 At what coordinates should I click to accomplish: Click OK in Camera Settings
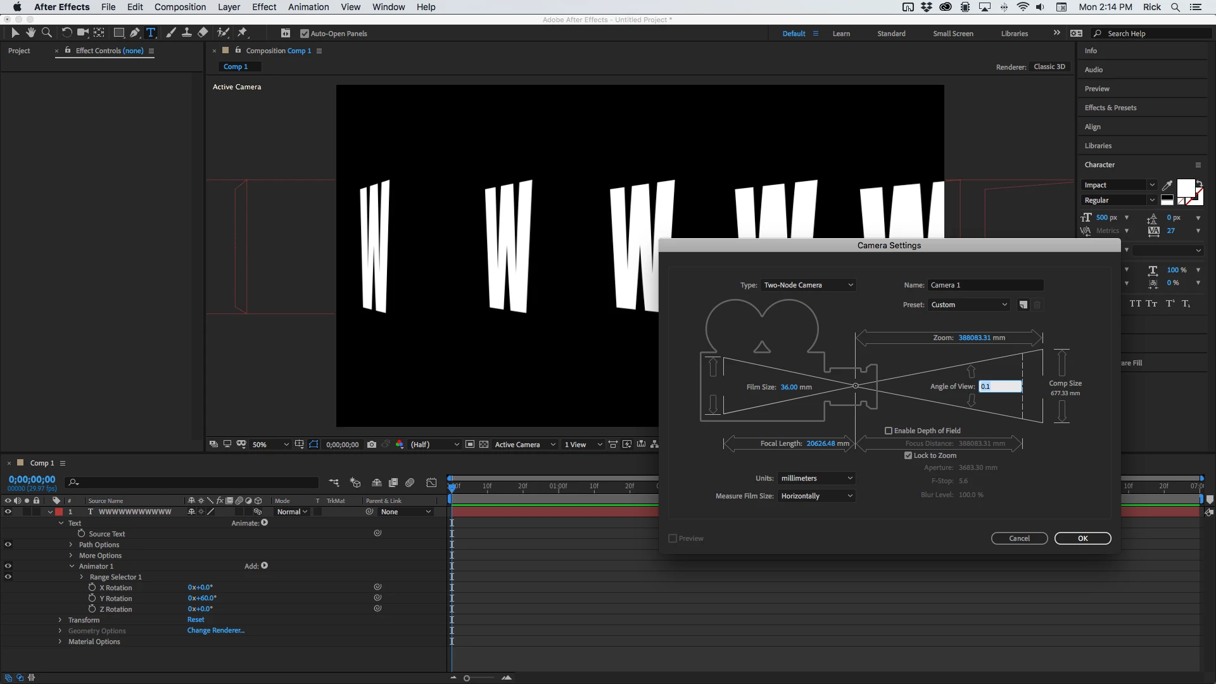click(x=1082, y=538)
